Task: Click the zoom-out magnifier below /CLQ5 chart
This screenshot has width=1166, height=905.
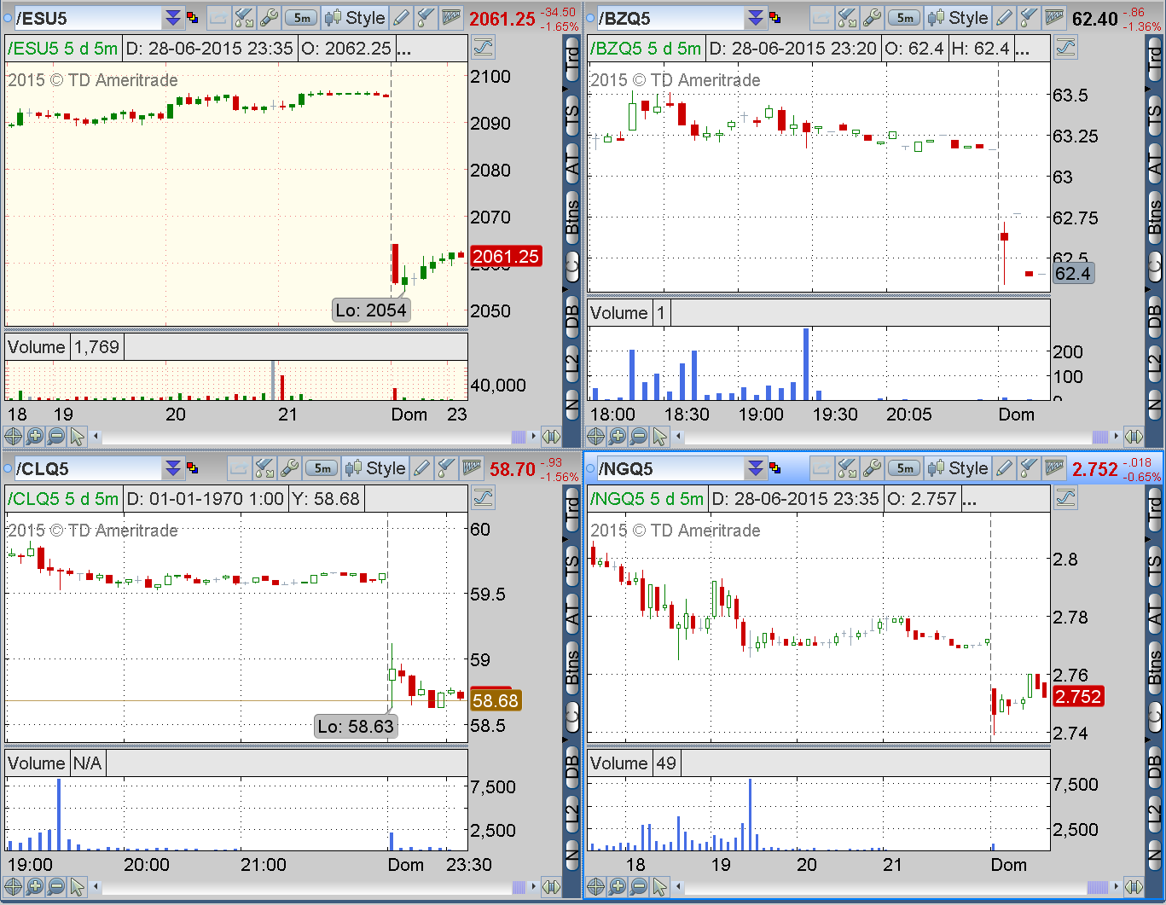Action: [x=56, y=887]
